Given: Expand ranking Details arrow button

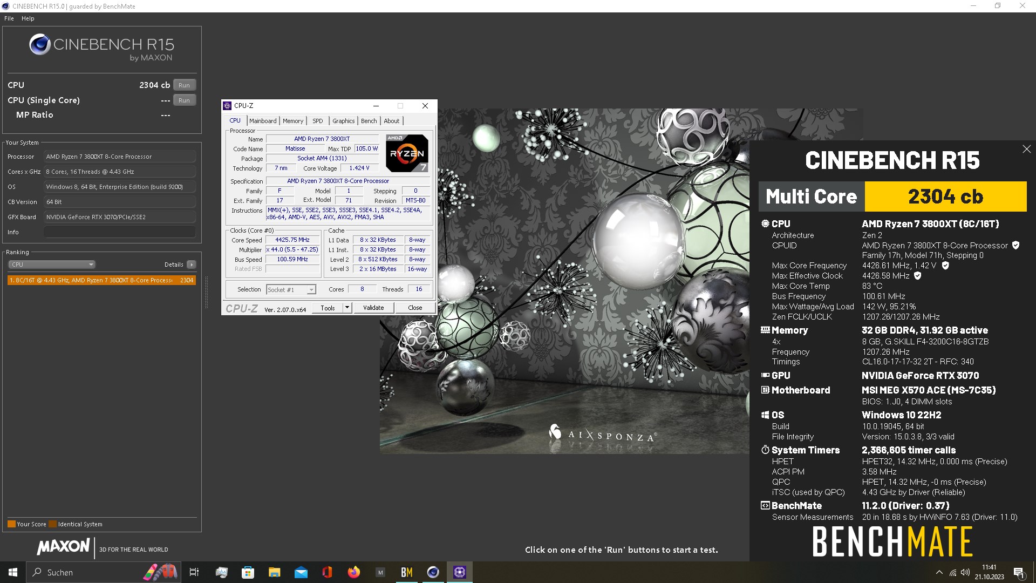Looking at the screenshot, I should [x=192, y=265].
